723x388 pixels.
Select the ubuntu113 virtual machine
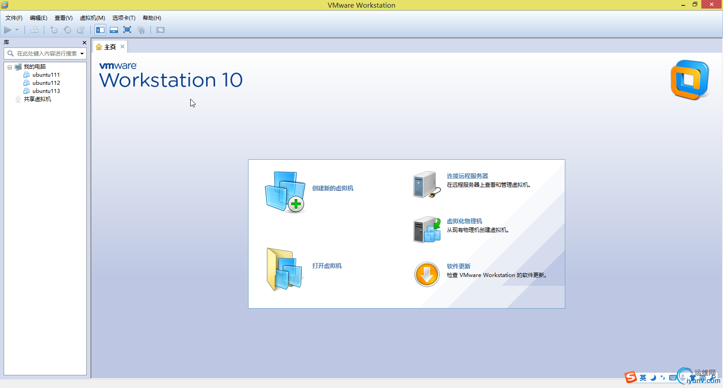point(46,91)
